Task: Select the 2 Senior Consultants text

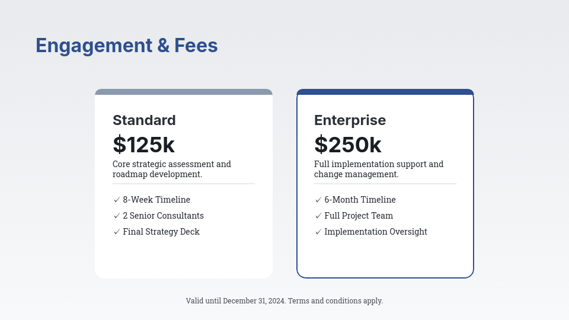Action: (163, 216)
